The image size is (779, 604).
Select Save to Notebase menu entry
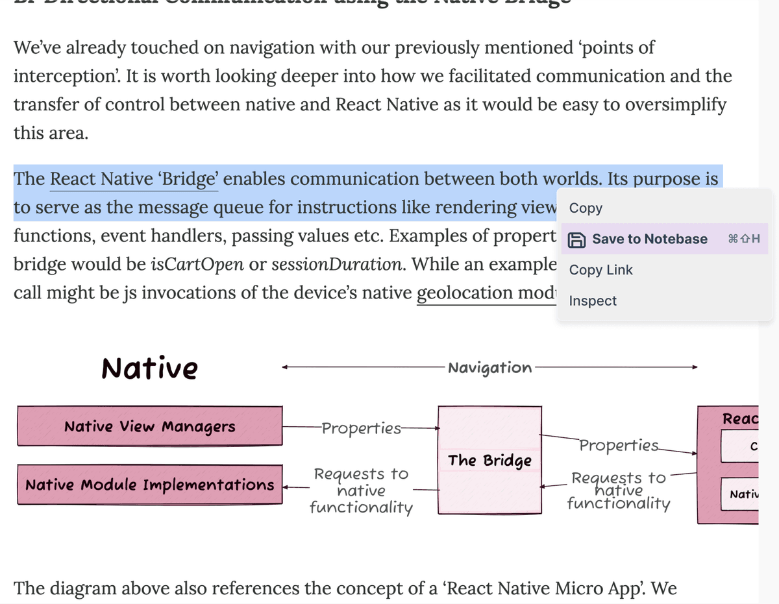[x=649, y=239]
